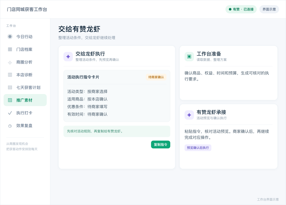Select 推广素材 menu item

[x=25, y=100]
